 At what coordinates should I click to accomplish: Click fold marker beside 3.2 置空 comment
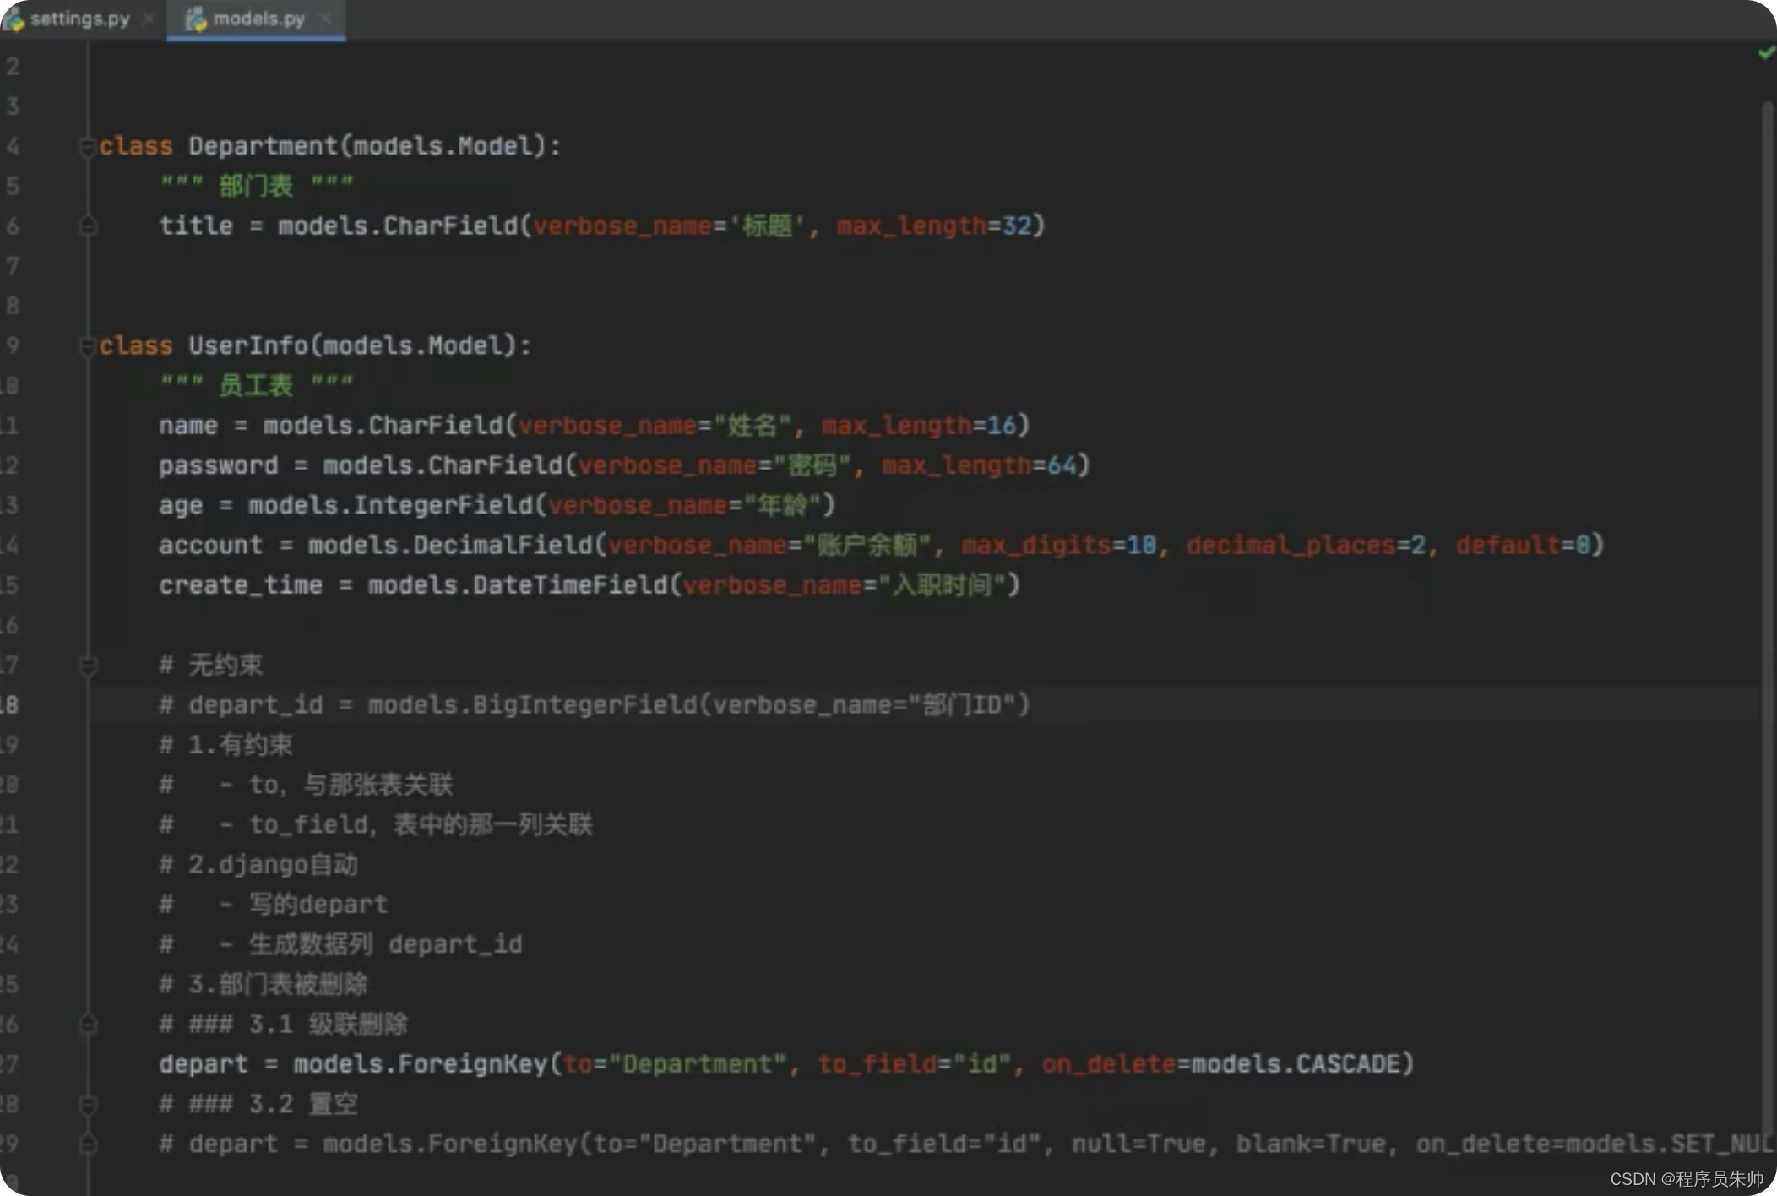(88, 1104)
